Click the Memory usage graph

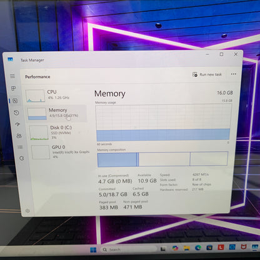pyautogui.click(x=163, y=122)
